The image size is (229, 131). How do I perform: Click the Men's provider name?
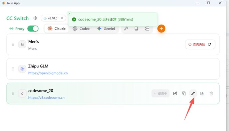(34, 42)
